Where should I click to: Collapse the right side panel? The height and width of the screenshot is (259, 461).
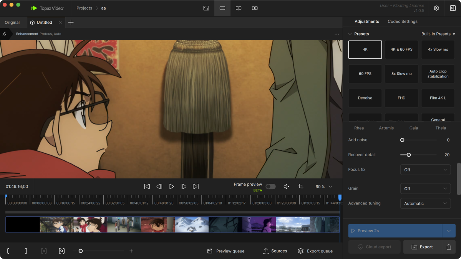(453, 8)
